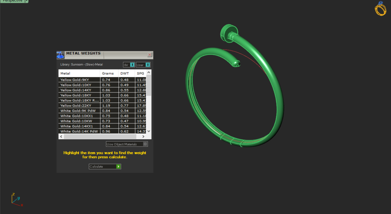Enable Use Object Materials option
The width and height of the screenshot is (391, 214).
click(x=145, y=144)
